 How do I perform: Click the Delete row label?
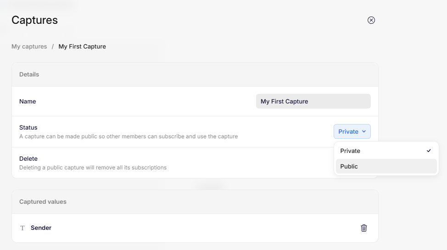[28, 158]
